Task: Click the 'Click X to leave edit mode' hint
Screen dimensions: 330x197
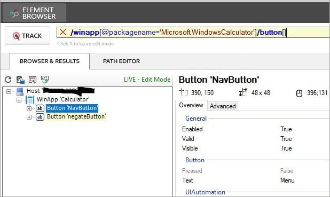Action: tap(85, 44)
